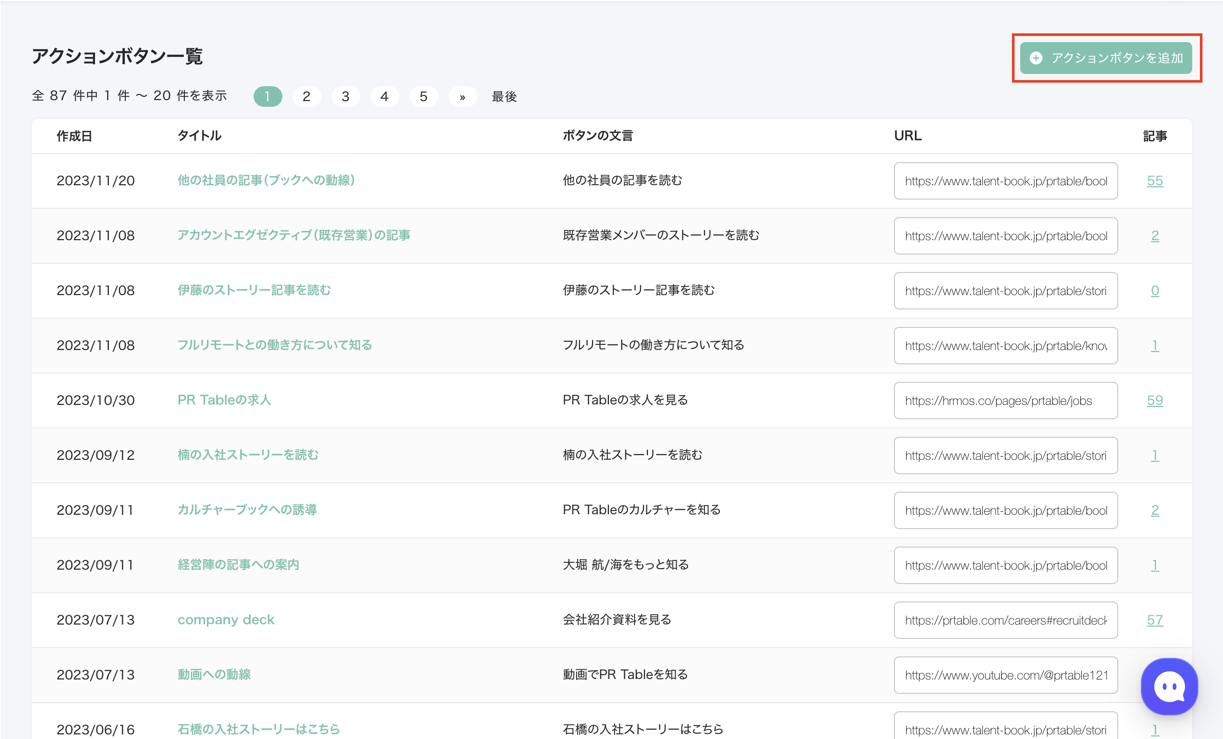
Task: Click the アクションボタンを追加 button
Action: point(1106,58)
